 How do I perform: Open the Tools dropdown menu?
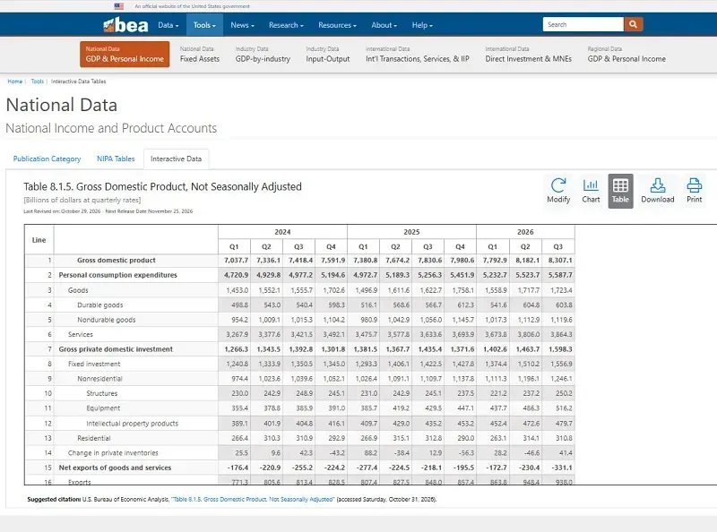(204, 25)
